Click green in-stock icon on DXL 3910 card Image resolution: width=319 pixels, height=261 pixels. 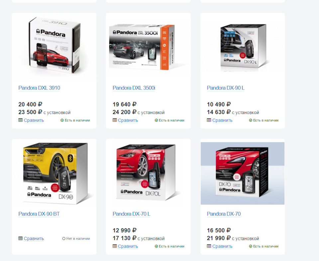click(x=62, y=120)
